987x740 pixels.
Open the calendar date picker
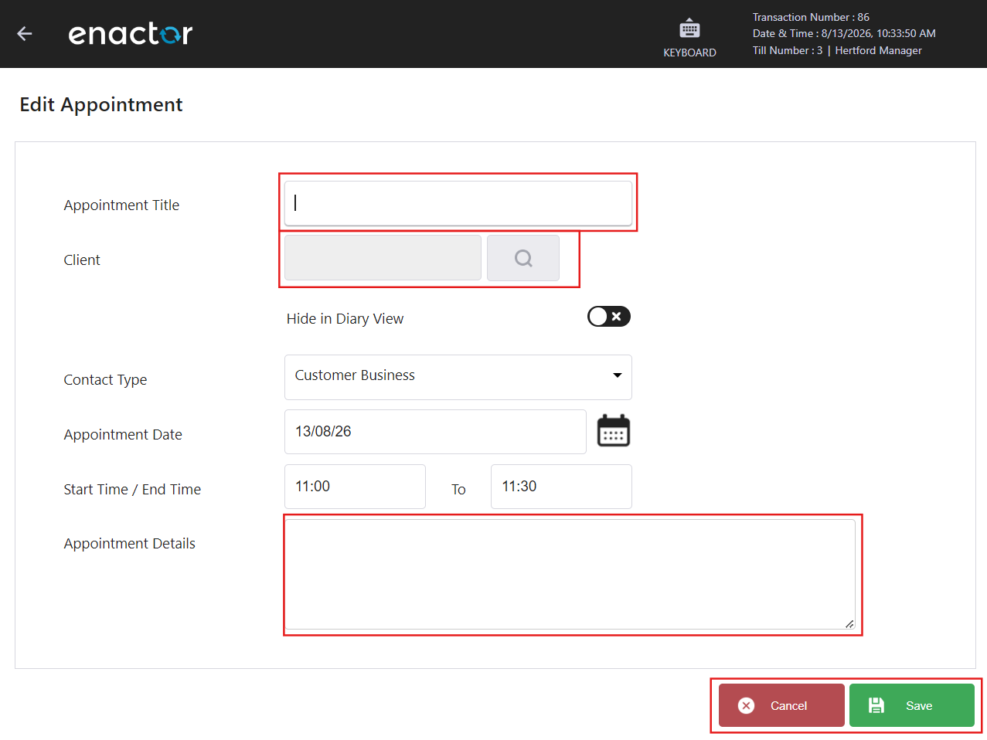pyautogui.click(x=614, y=431)
